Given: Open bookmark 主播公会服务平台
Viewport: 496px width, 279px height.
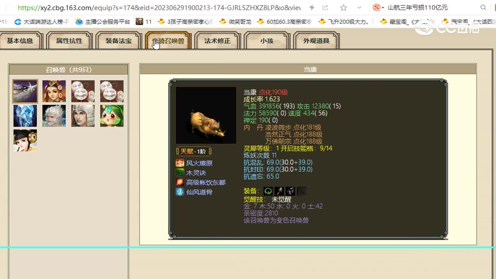Looking at the screenshot, I should coord(103,22).
